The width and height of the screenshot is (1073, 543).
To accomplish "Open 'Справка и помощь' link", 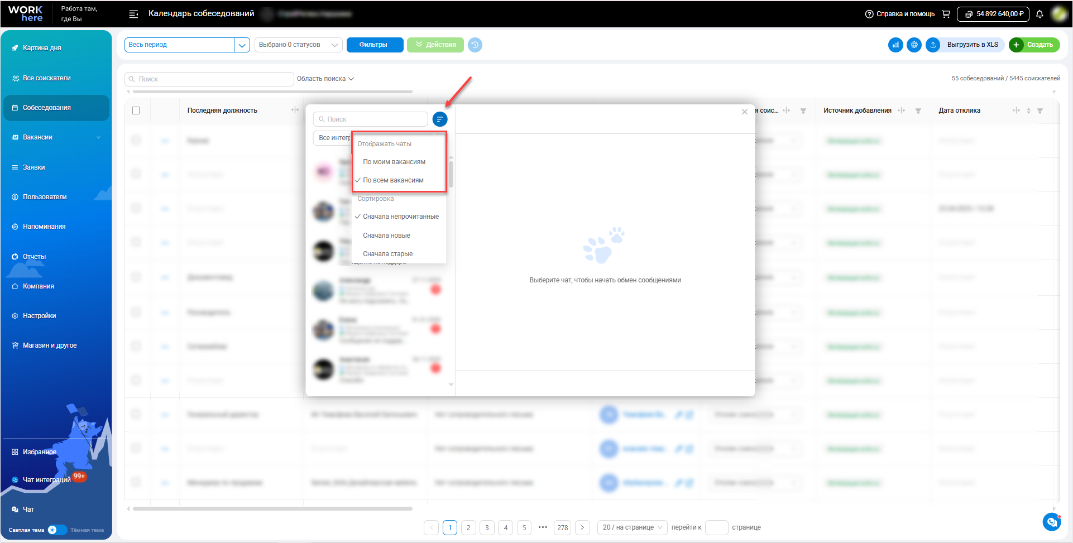I will [899, 14].
